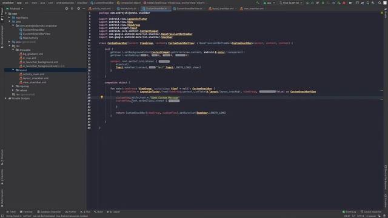Viewport: 388px width, 218px height.
Task: Collapse the com.andrejskljoneks.snackbar package
Action: pos(13,25)
